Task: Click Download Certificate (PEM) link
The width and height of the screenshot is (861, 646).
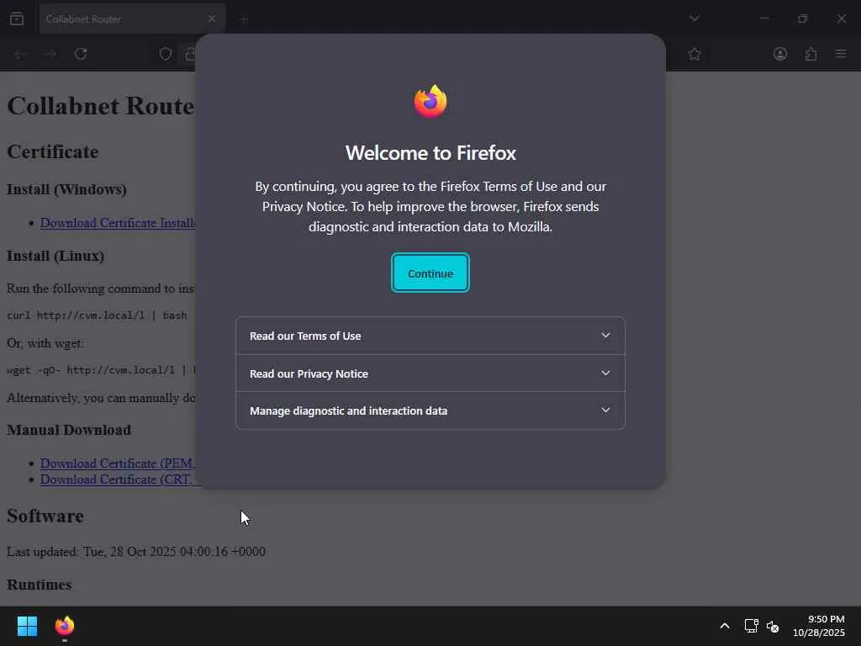Action: click(x=118, y=463)
